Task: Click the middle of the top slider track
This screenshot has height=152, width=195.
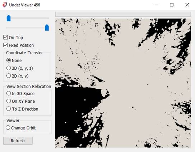Action: pyautogui.click(x=28, y=18)
